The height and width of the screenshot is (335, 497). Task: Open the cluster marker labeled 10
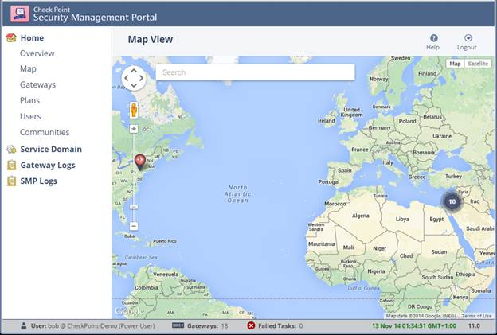452,201
